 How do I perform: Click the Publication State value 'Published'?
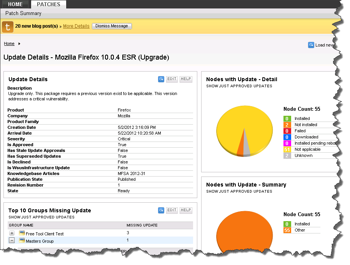point(127,179)
